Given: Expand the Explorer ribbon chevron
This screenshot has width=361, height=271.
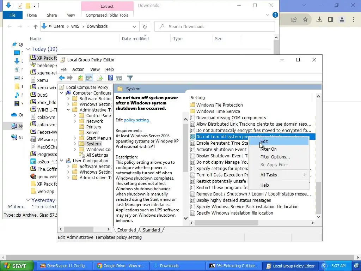Looking at the screenshot, I should tap(268, 15).
